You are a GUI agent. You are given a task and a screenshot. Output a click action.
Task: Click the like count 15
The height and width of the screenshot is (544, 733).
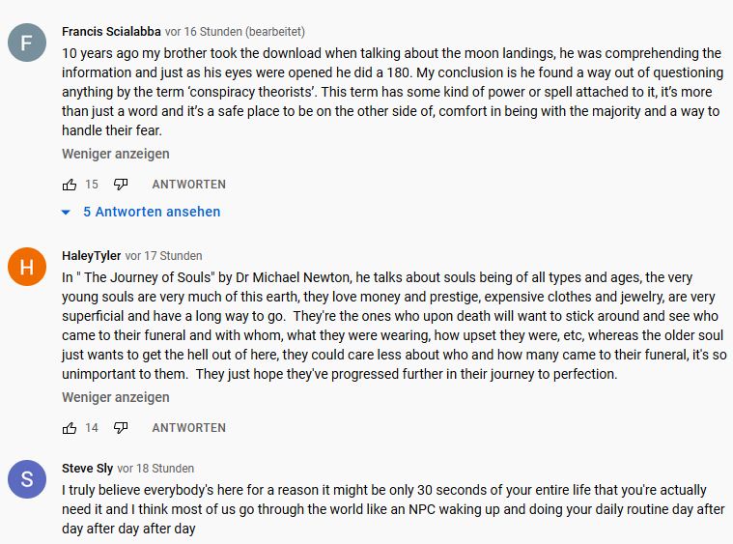92,185
